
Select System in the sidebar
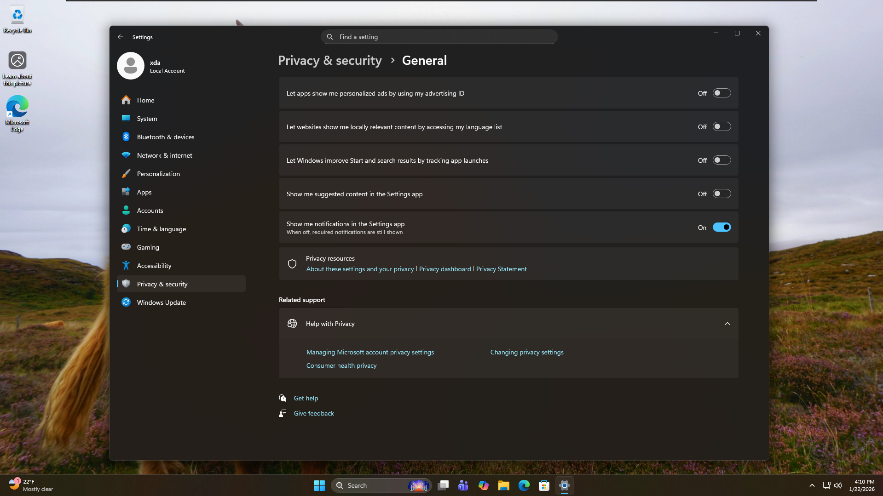coord(181,119)
